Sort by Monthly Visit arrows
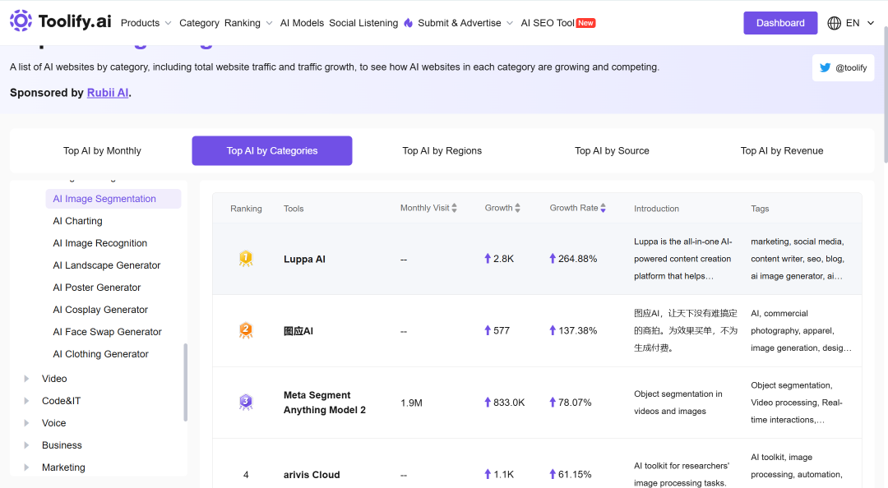This screenshot has height=488, width=888. pos(454,208)
